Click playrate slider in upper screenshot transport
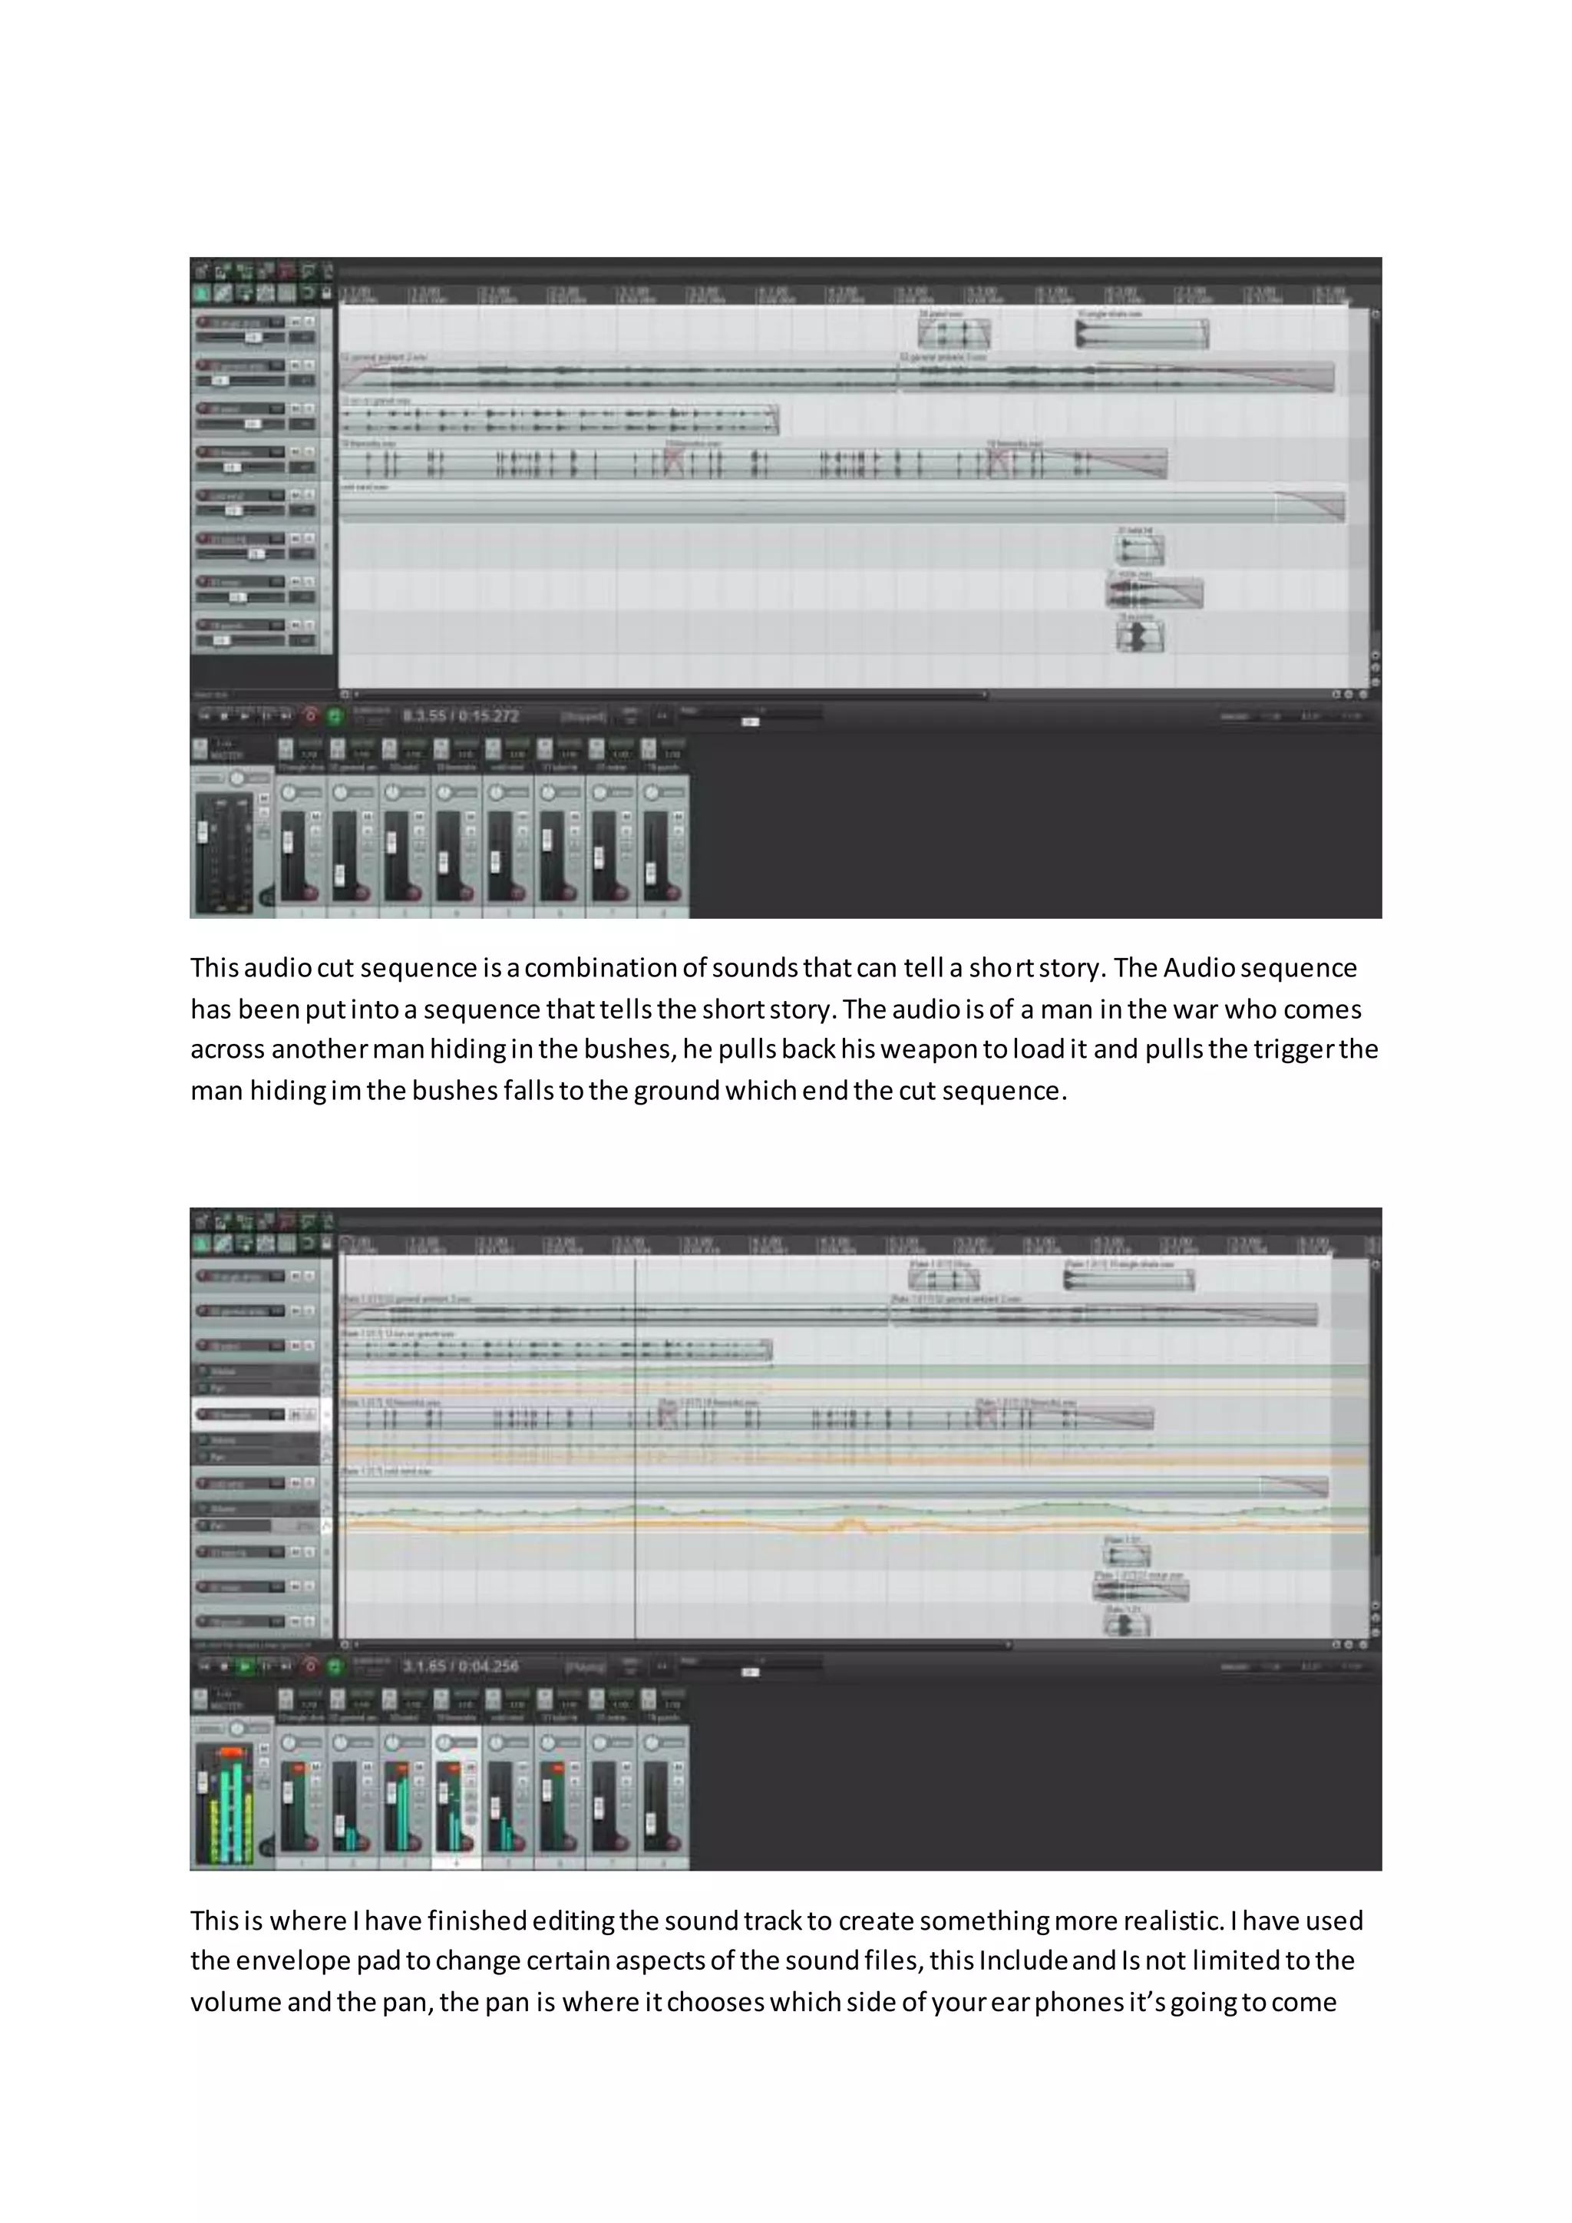The image size is (1572, 2223). point(751,722)
